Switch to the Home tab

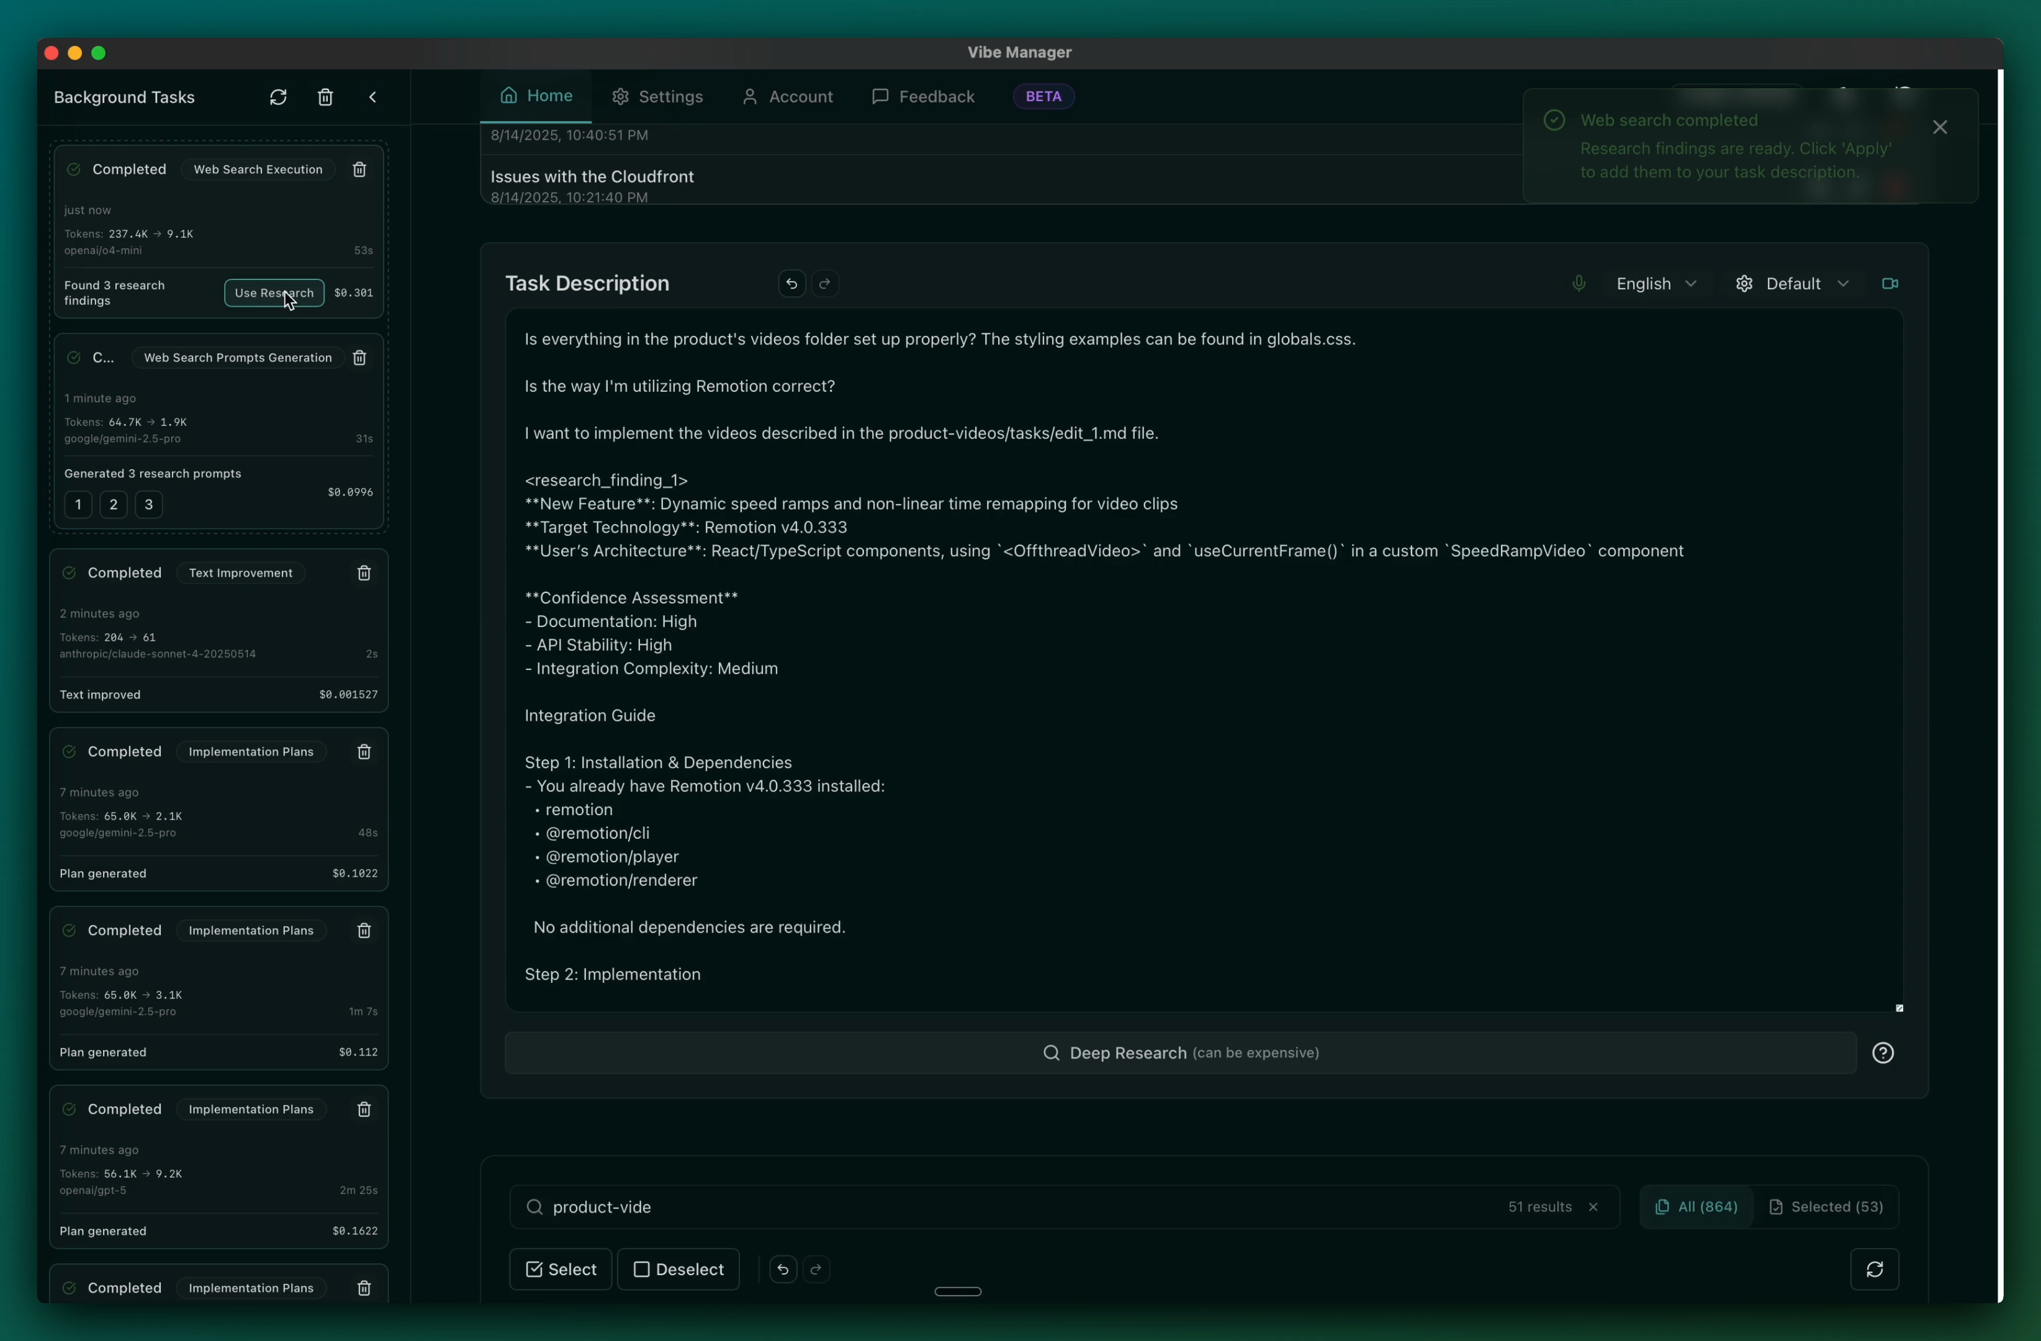[536, 95]
